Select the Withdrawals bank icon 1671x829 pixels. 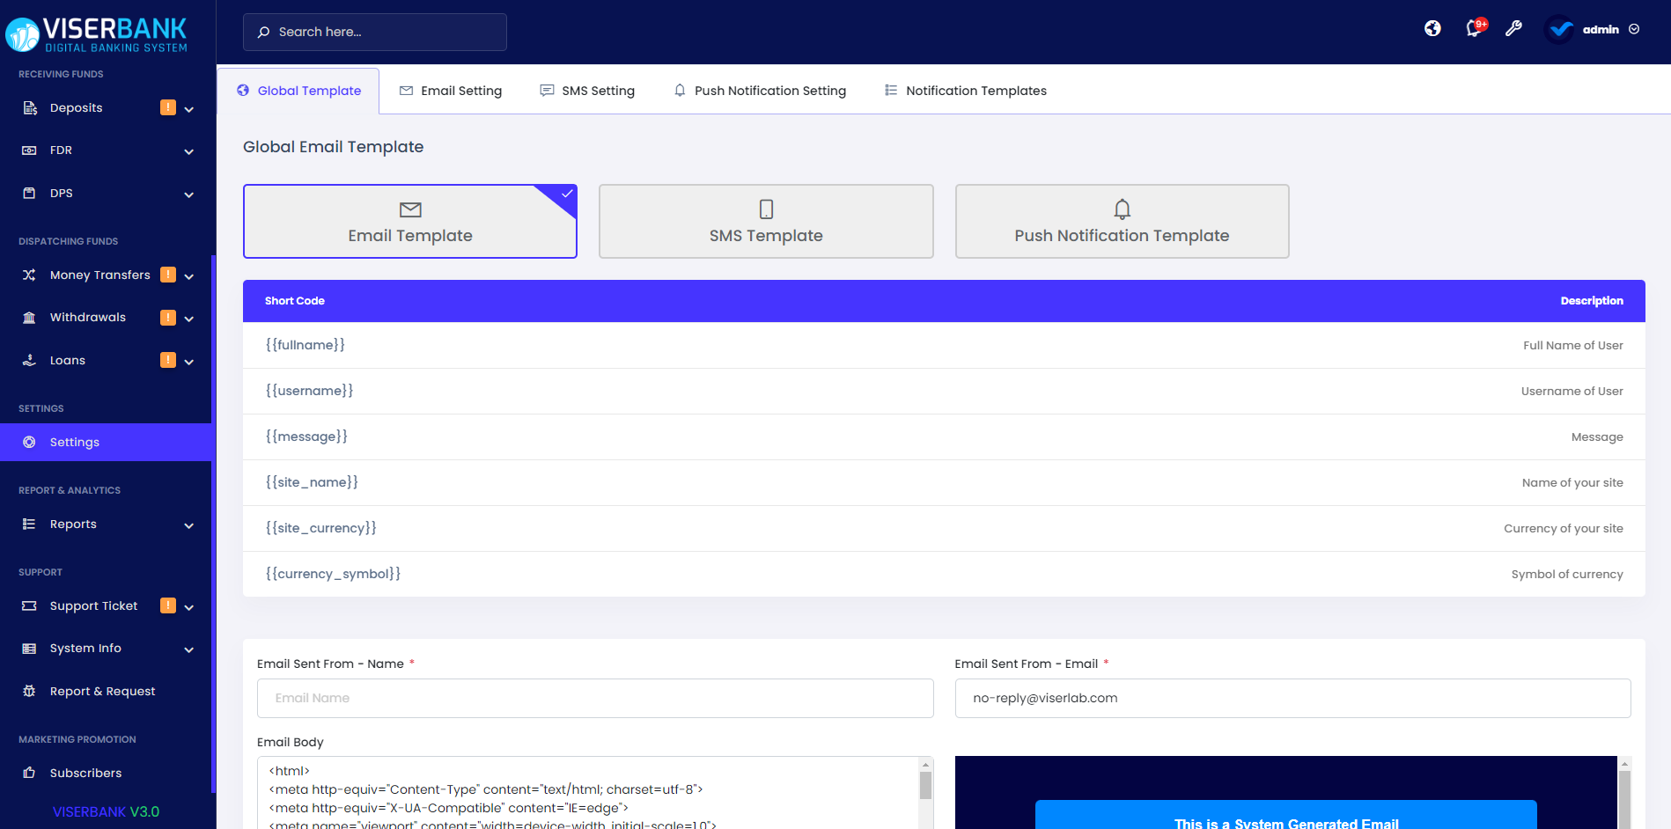(x=29, y=317)
